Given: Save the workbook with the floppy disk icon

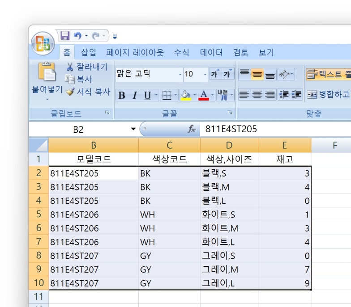Looking at the screenshot, I should [65, 36].
